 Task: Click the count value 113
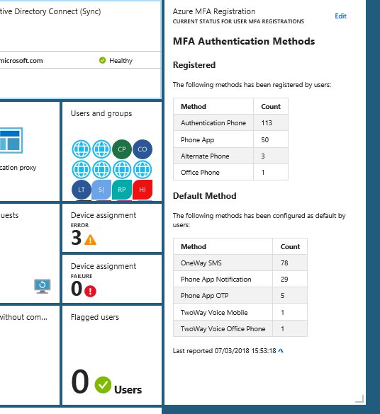[x=267, y=122]
